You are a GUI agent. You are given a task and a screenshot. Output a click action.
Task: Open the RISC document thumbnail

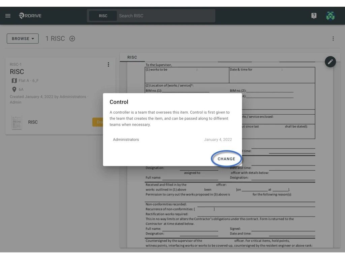coord(17,122)
